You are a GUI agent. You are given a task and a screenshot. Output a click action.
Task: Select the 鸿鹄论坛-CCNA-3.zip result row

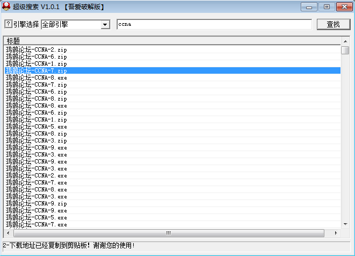(172, 140)
